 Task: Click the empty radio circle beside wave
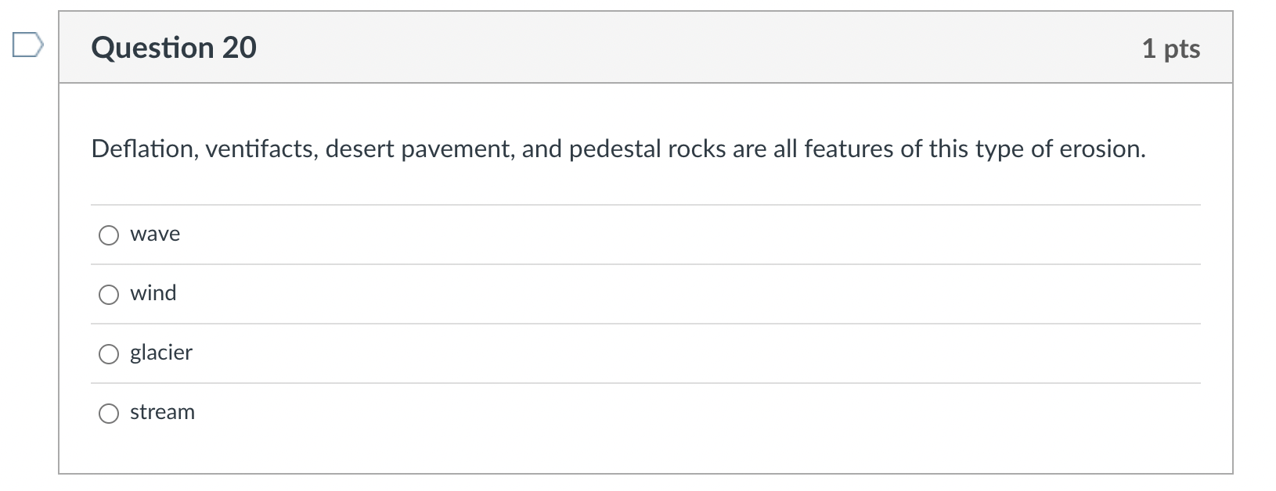click(109, 234)
